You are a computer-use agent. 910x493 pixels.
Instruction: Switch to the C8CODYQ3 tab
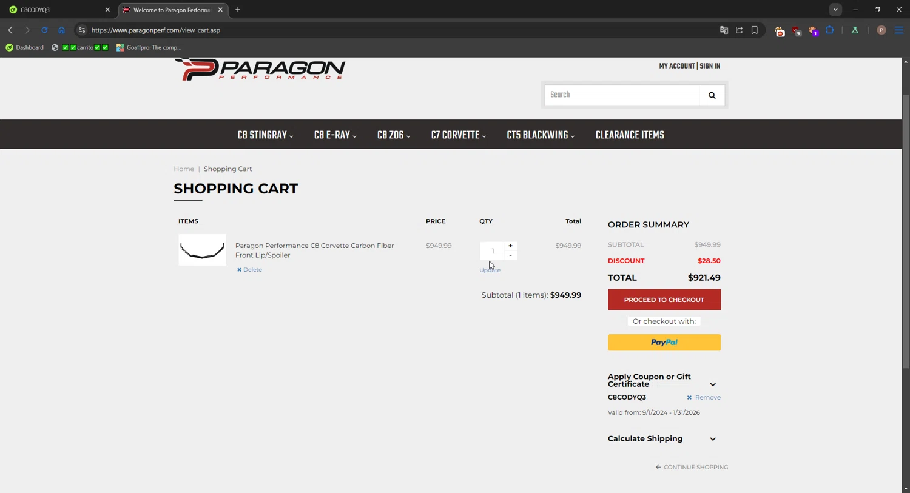[56, 10]
